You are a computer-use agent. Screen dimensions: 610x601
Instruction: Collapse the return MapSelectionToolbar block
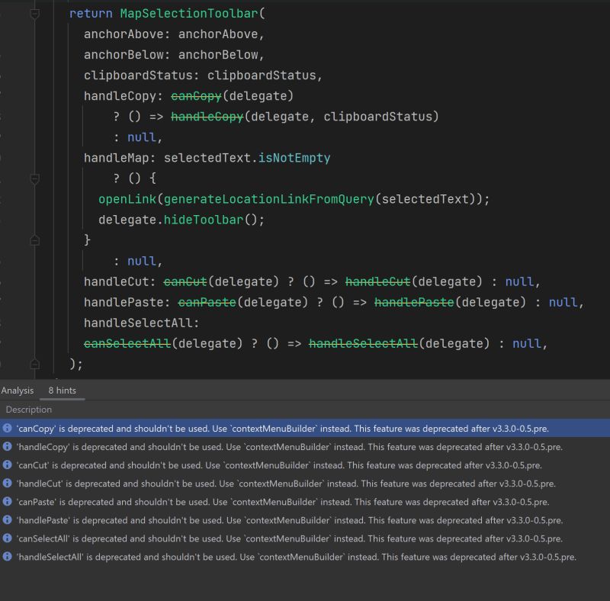(x=34, y=12)
